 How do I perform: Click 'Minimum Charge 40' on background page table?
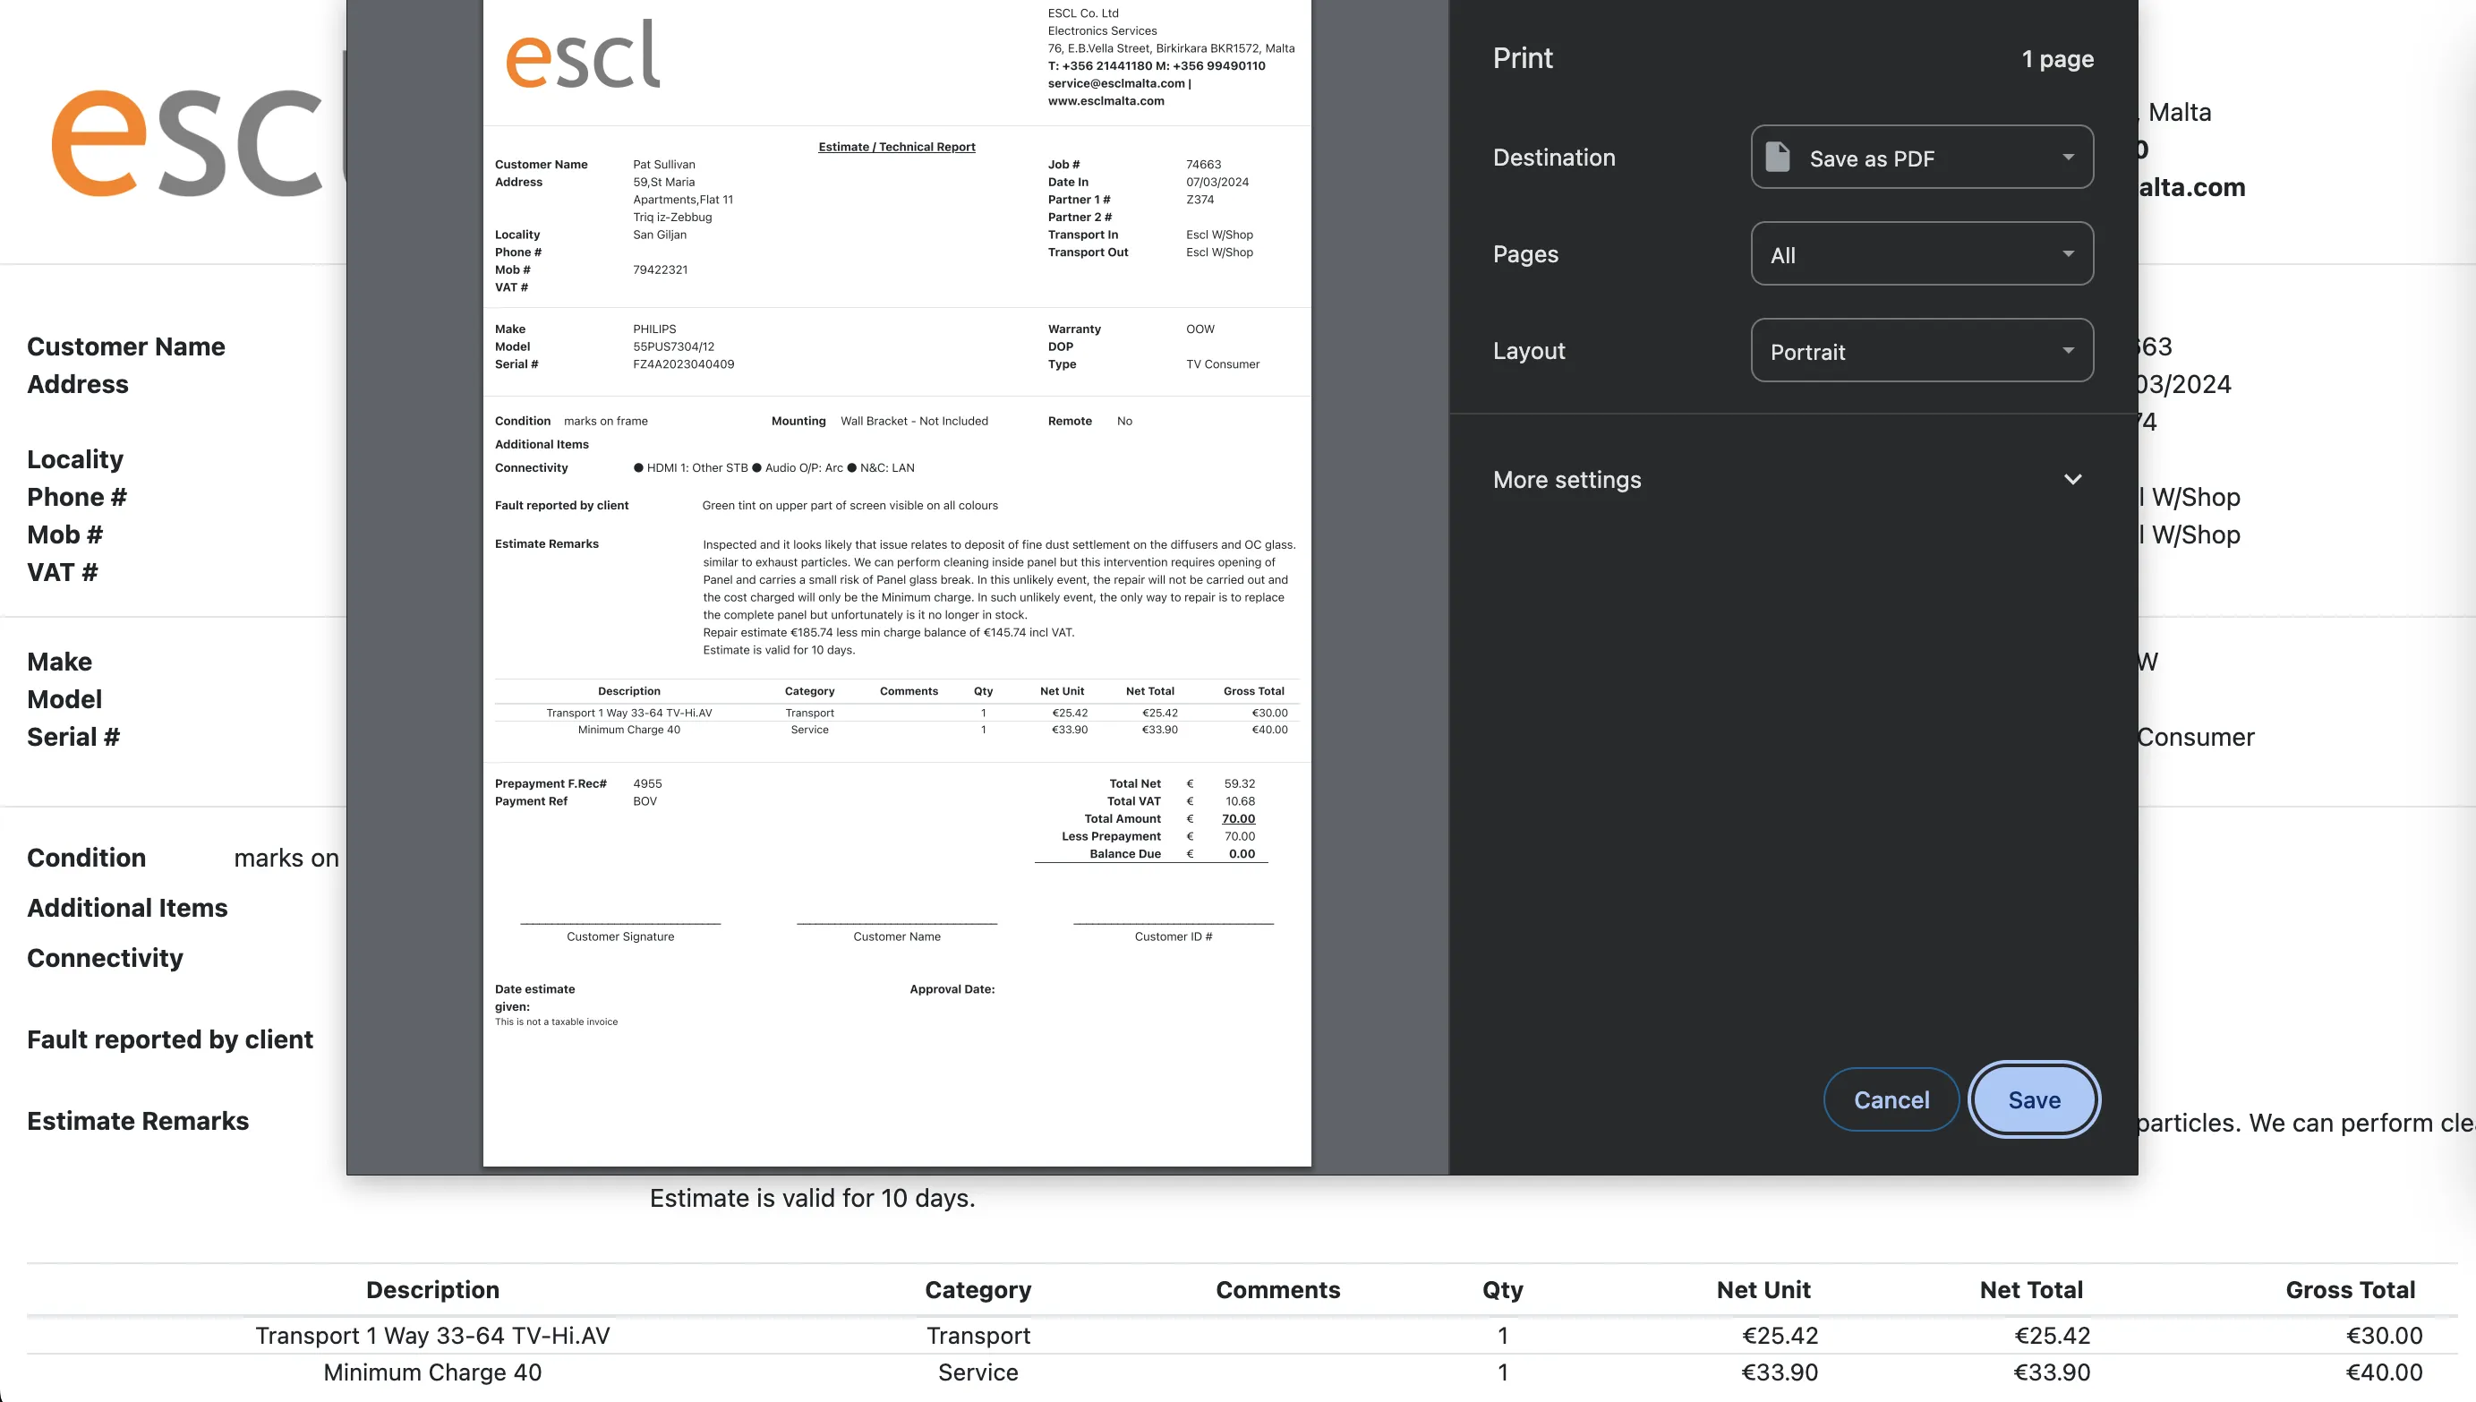[432, 1372]
